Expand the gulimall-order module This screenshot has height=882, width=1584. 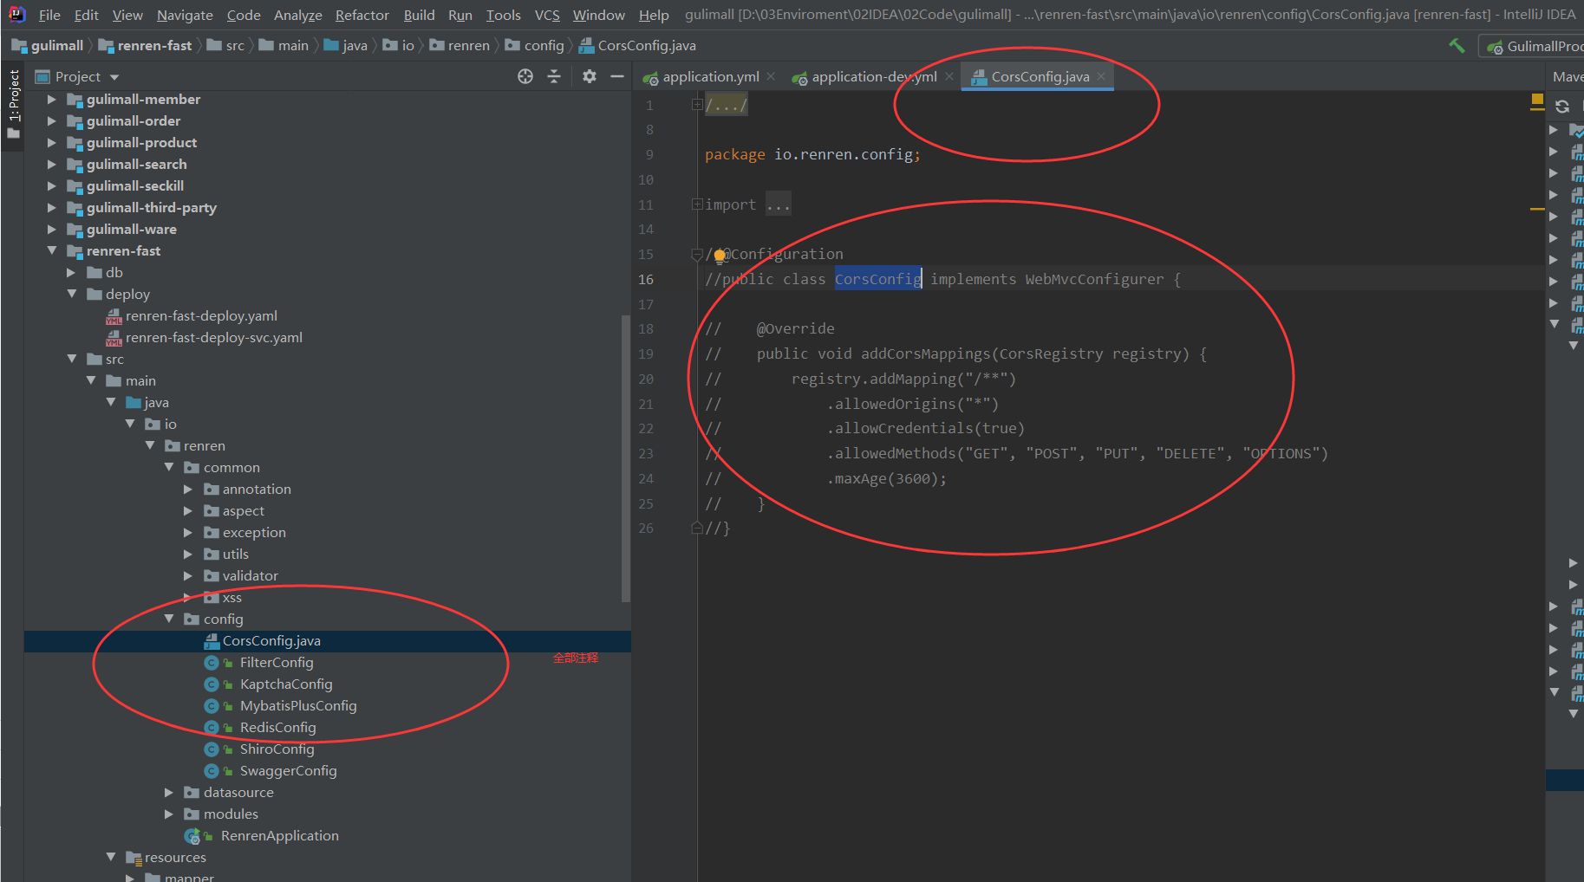pyautogui.click(x=52, y=121)
